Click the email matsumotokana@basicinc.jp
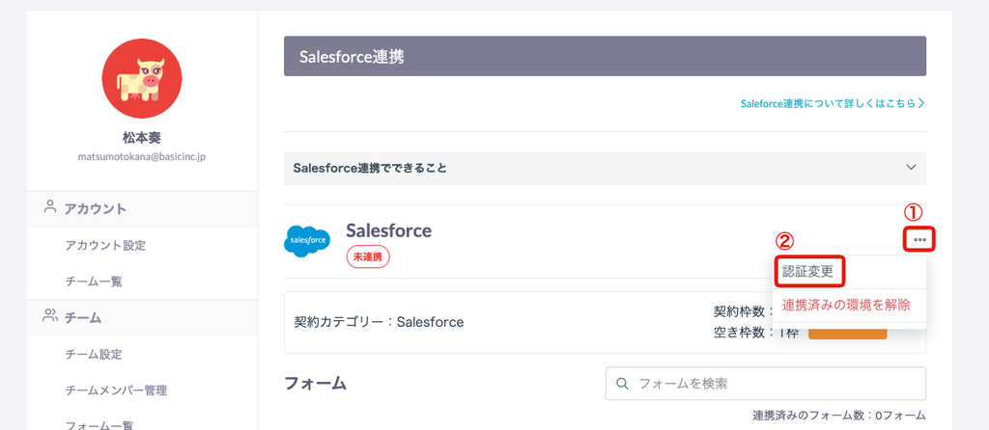Viewport: 989px width, 430px height. click(x=142, y=156)
